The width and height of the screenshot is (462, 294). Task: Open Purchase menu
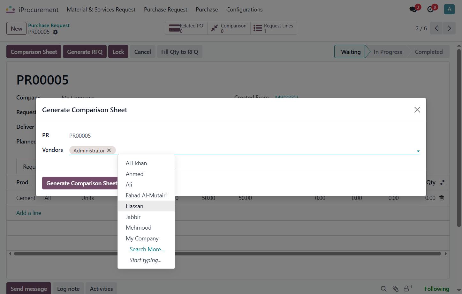pyautogui.click(x=207, y=10)
